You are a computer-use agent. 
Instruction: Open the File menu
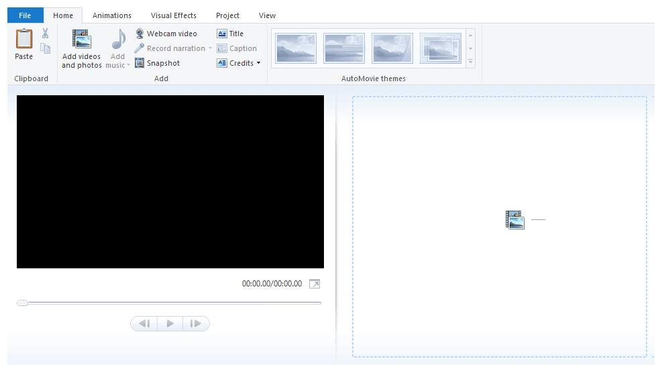(25, 15)
